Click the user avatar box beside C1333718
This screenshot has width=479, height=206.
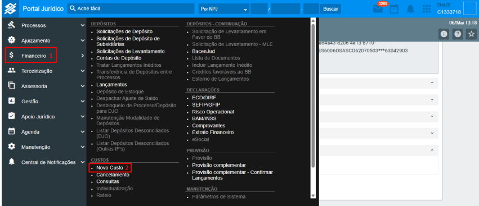[470, 8]
